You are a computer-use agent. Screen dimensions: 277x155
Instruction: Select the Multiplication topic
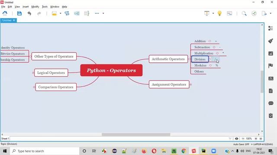[x=204, y=53]
